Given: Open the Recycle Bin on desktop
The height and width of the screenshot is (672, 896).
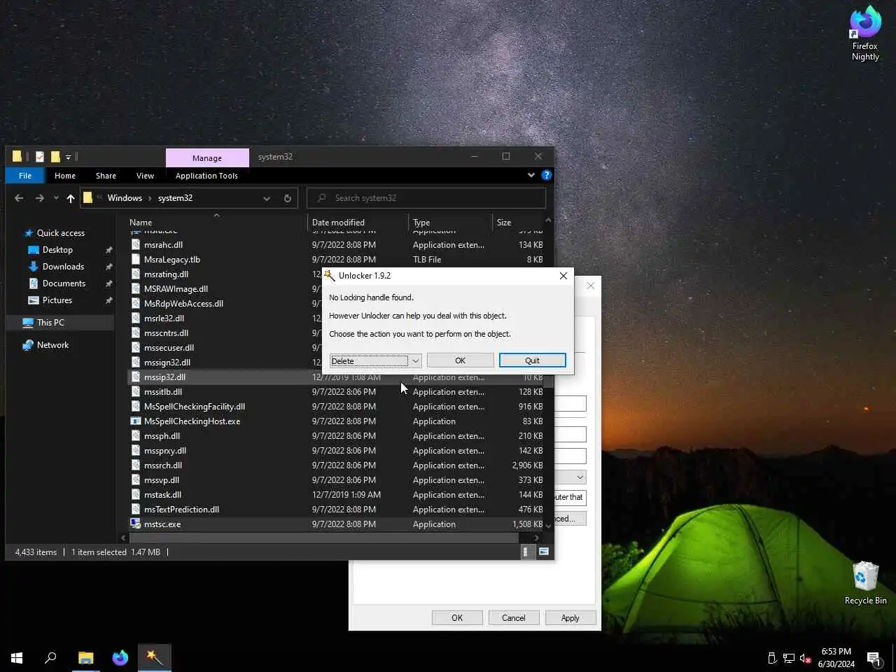Looking at the screenshot, I should 865,583.
